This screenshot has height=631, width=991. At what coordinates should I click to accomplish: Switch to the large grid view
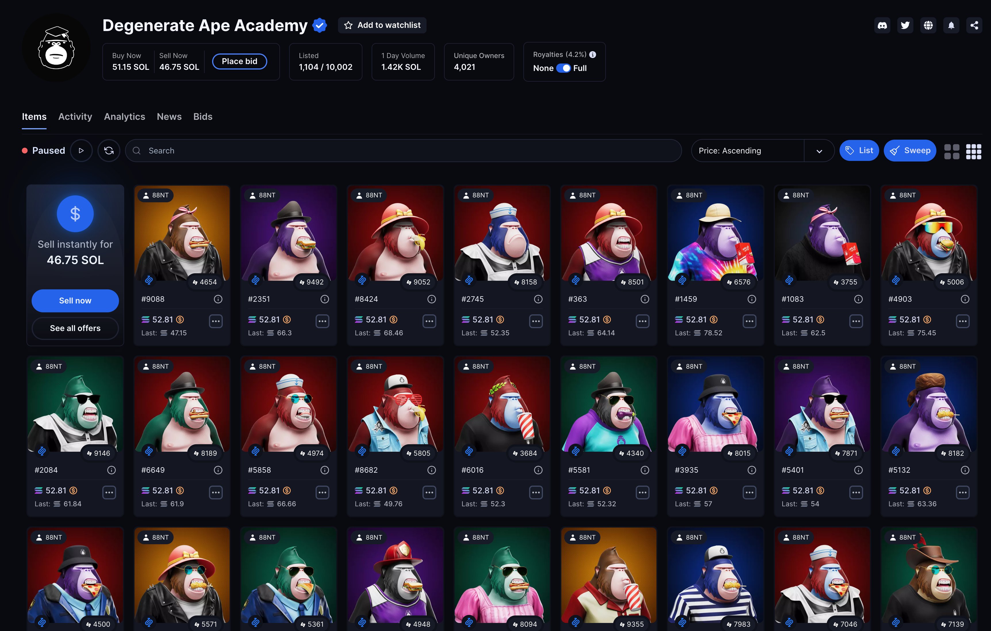click(952, 151)
